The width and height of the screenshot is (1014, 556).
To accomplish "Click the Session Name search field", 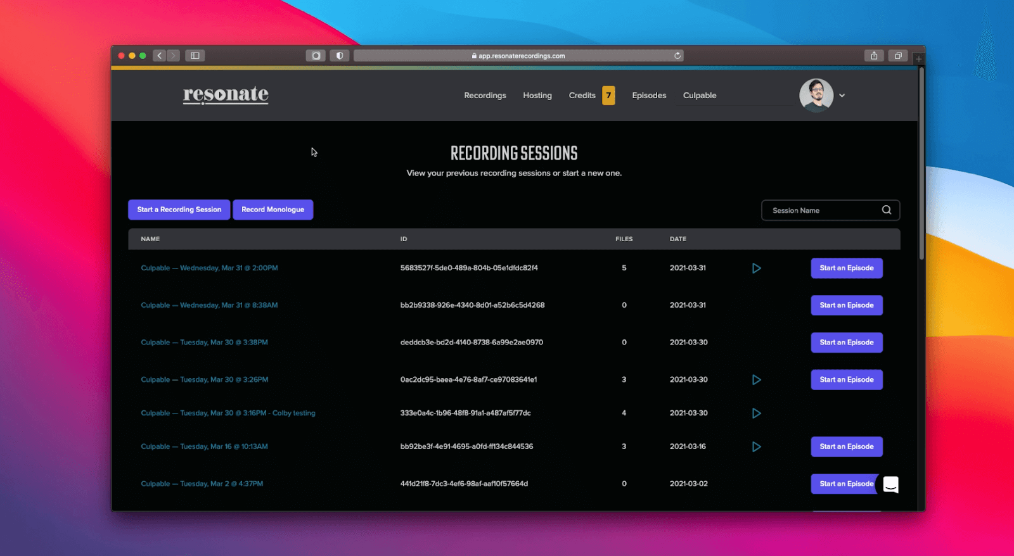I will point(830,210).
